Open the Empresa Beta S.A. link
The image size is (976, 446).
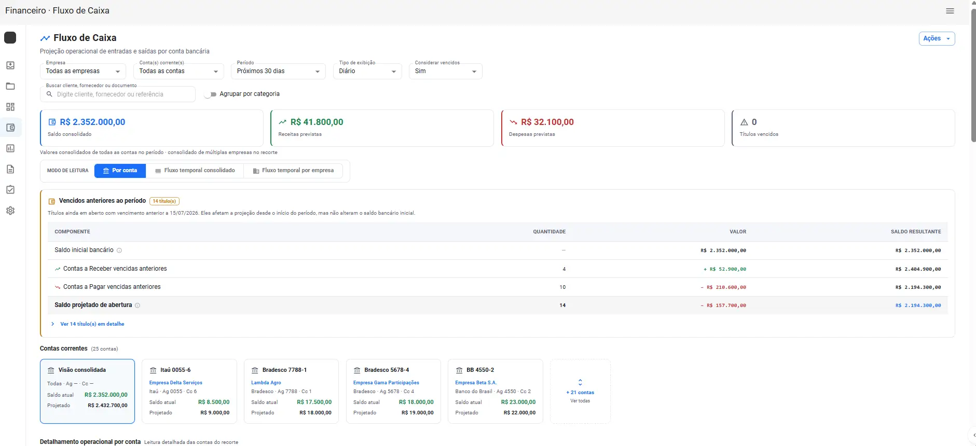(x=476, y=383)
